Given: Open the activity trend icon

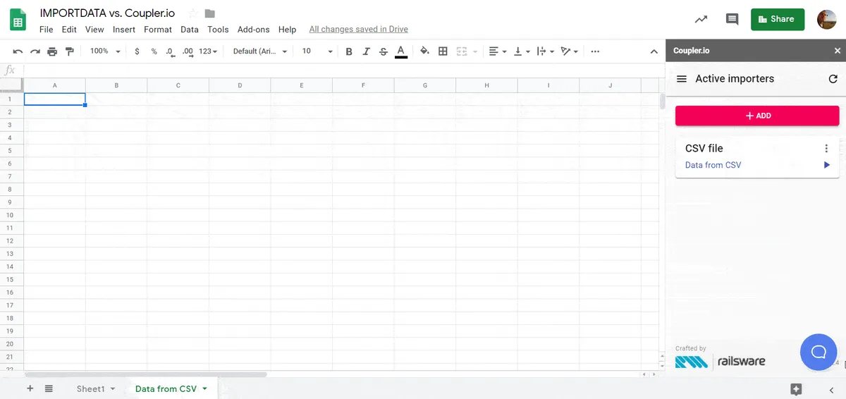Looking at the screenshot, I should point(701,20).
